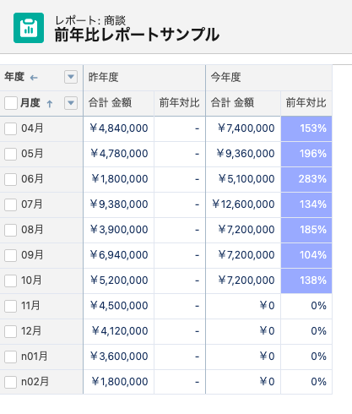Click the highlighted 283% cell
Image resolution: width=352 pixels, height=414 pixels.
click(x=306, y=179)
